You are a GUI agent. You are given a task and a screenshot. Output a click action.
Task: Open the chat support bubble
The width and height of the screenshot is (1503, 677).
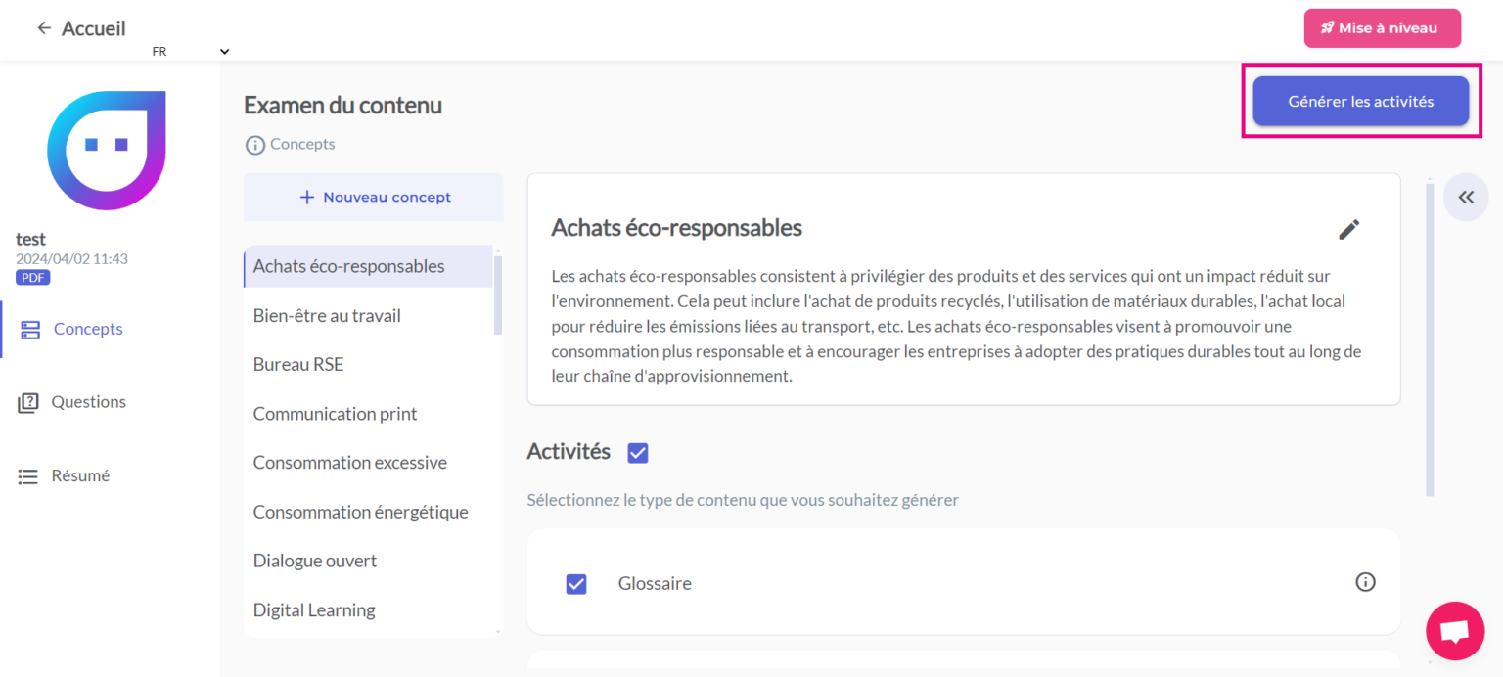coord(1454,631)
